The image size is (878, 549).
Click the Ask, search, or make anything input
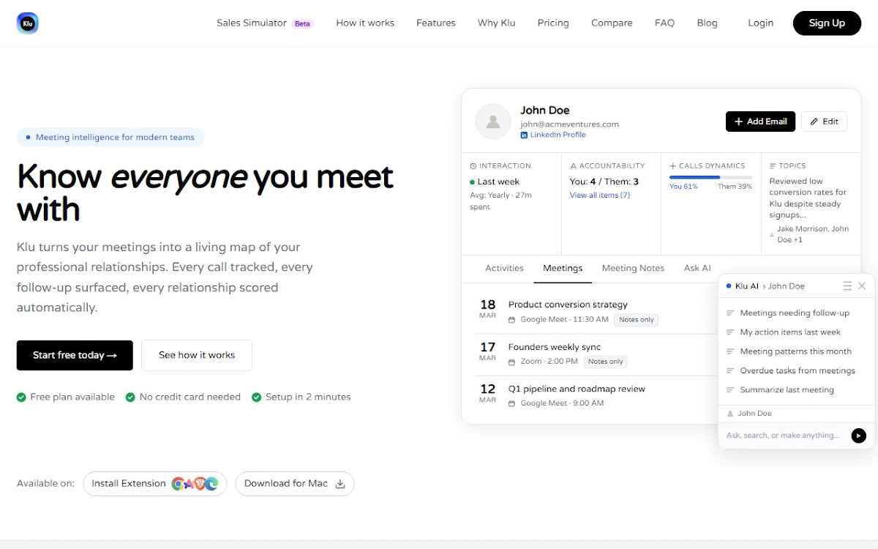(x=783, y=436)
